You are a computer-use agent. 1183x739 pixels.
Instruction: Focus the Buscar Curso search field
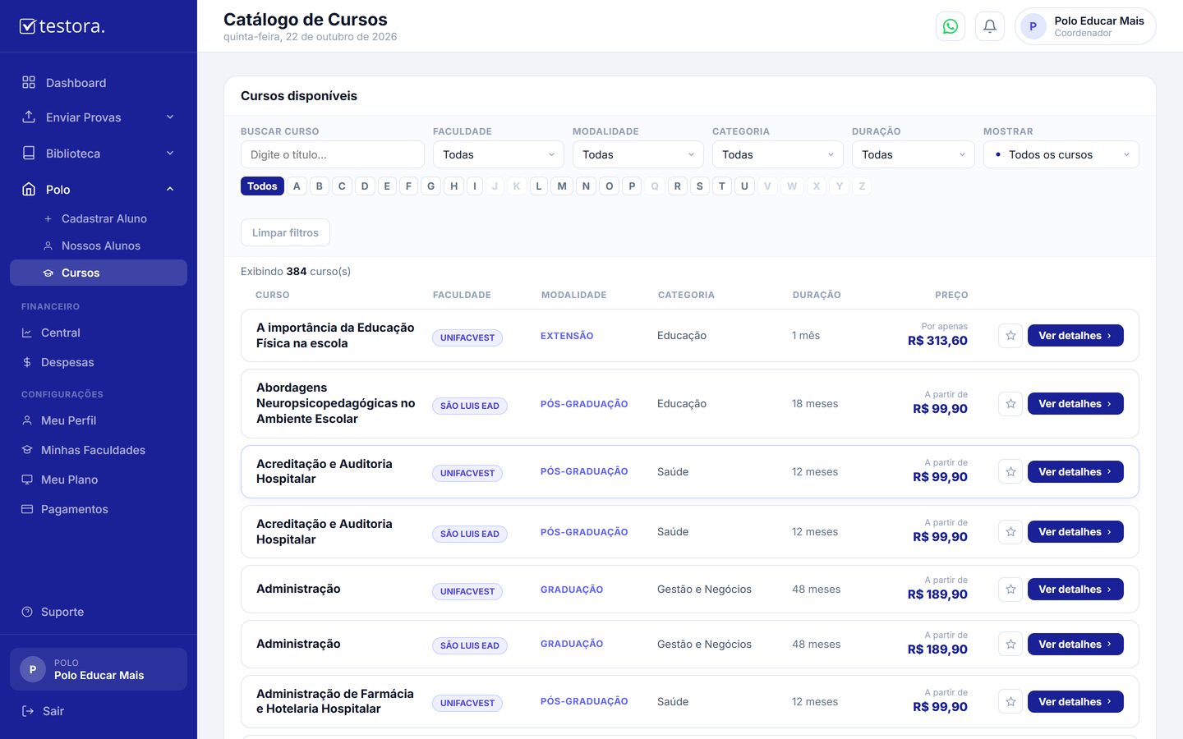[333, 154]
